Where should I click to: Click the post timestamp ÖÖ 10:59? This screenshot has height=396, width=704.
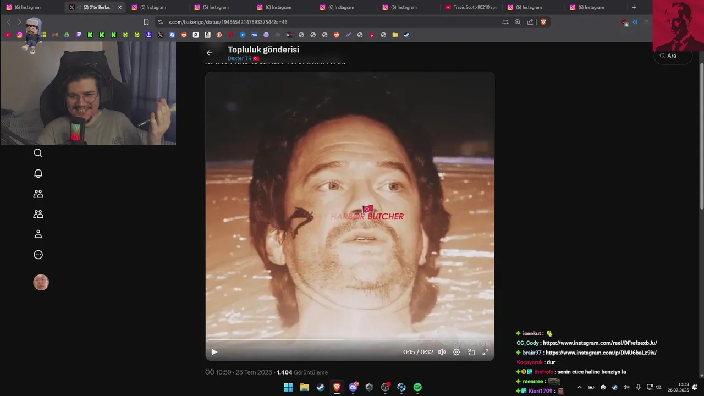point(218,372)
